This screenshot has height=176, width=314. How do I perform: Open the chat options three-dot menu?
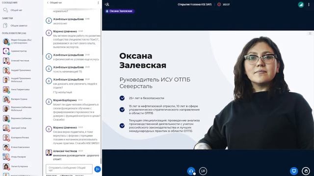click(x=98, y=3)
